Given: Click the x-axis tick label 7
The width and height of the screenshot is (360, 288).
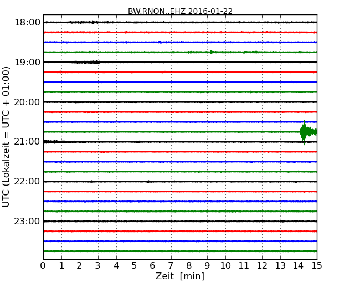Looking at the screenshot, I should [x=171, y=265].
